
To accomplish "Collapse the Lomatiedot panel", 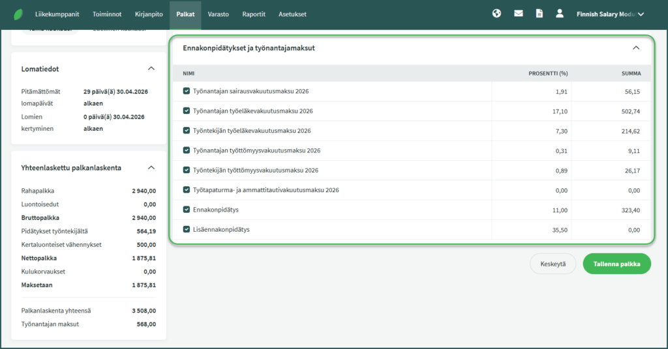I will tap(151, 68).
